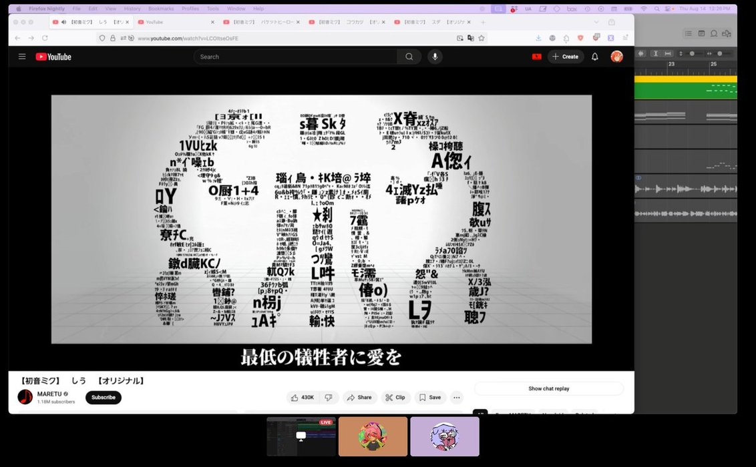Open the MARETU channel name link
Image resolution: width=756 pixels, height=467 pixels.
[49, 394]
